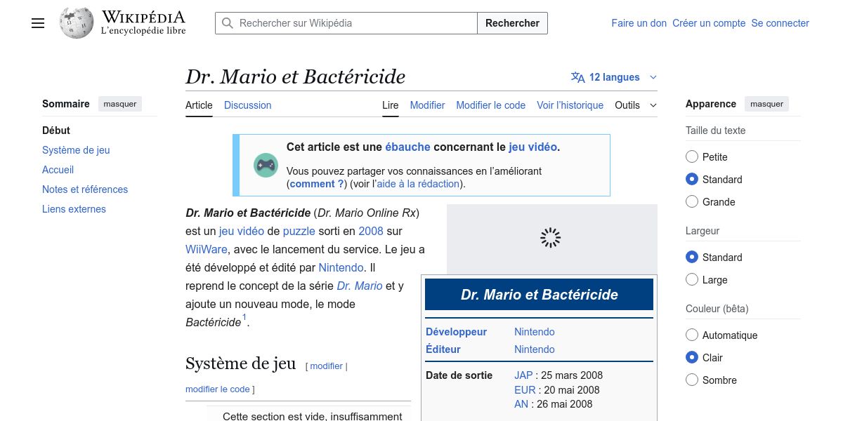
Task: Open Nintendo link in Éditeur row
Action: point(535,349)
